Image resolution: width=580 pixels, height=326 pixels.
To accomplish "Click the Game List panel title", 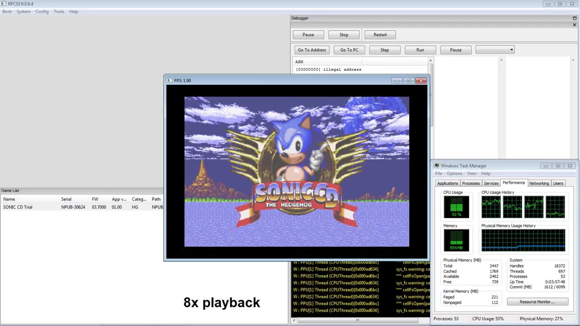I will tap(10, 191).
